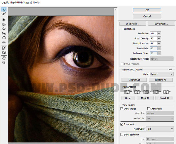The height and width of the screenshot is (144, 176).
Task: Enable the Show Backdrop checkbox
Action: tap(122, 134)
